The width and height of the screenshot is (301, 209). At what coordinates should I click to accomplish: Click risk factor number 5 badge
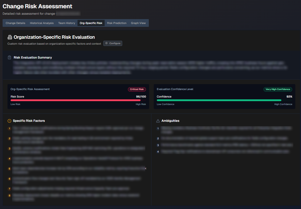[x=10, y=169]
